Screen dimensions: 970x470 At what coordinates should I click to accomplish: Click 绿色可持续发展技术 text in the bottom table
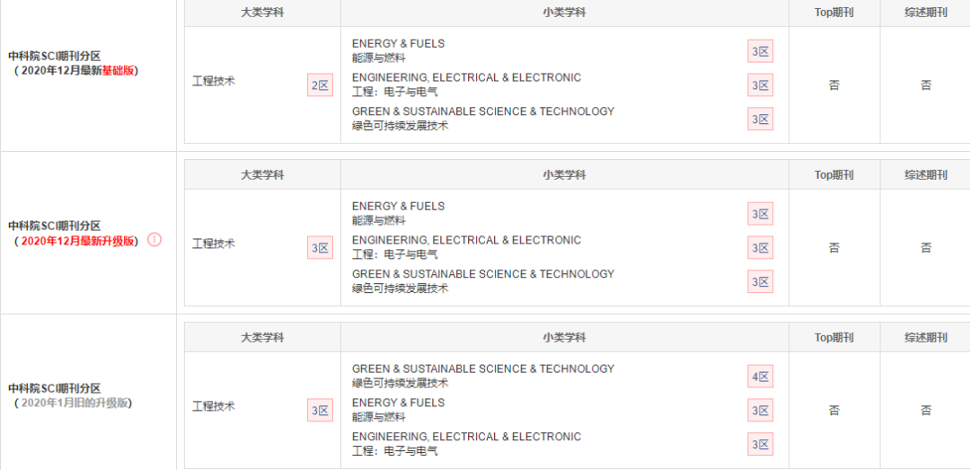pos(400,384)
